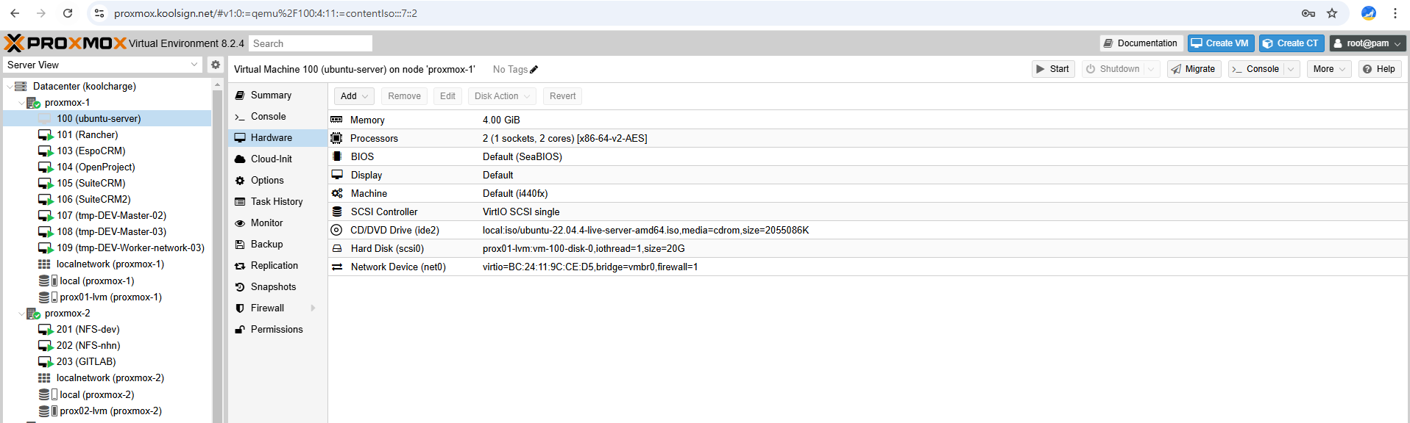Click the SCSI Controller database icon

coord(336,211)
